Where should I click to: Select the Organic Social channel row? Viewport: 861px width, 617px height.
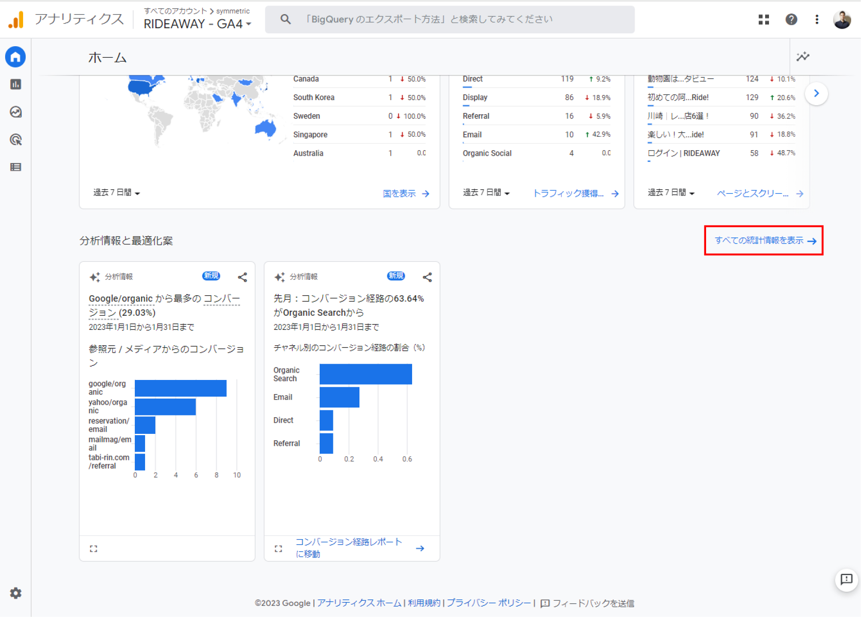(x=537, y=153)
